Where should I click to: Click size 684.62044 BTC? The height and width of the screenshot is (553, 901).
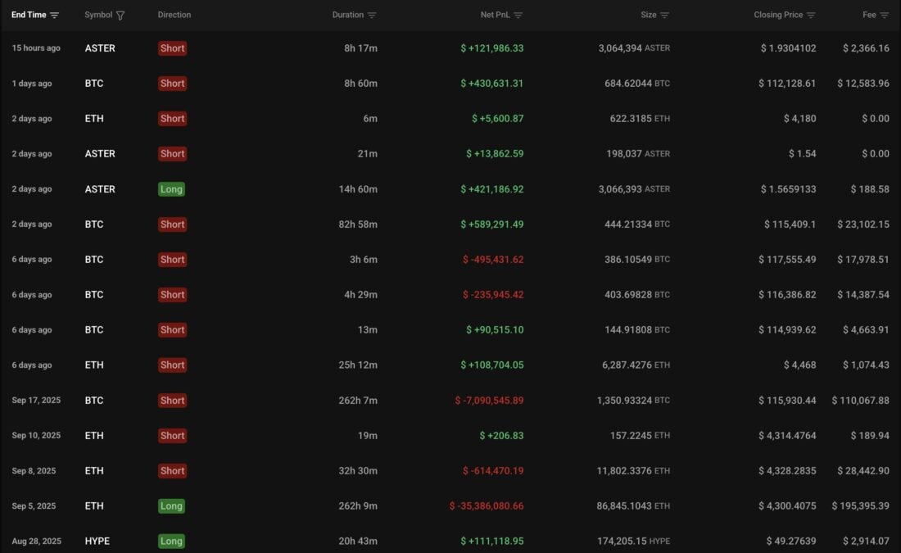pos(637,84)
